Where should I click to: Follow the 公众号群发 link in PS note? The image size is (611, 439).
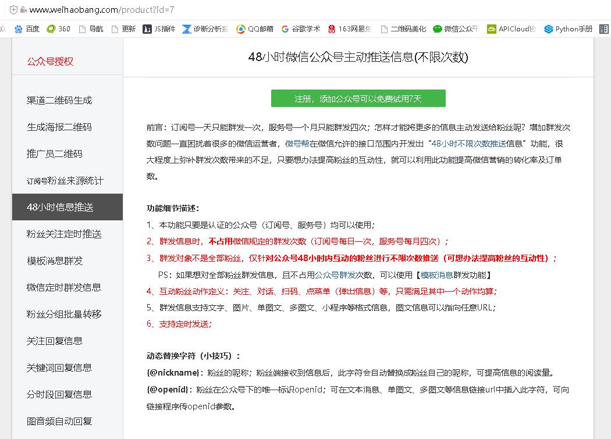pyautogui.click(x=335, y=275)
